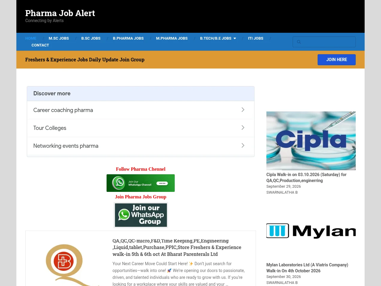
Task: Open B.SC JOBS menu item
Action: tap(91, 38)
